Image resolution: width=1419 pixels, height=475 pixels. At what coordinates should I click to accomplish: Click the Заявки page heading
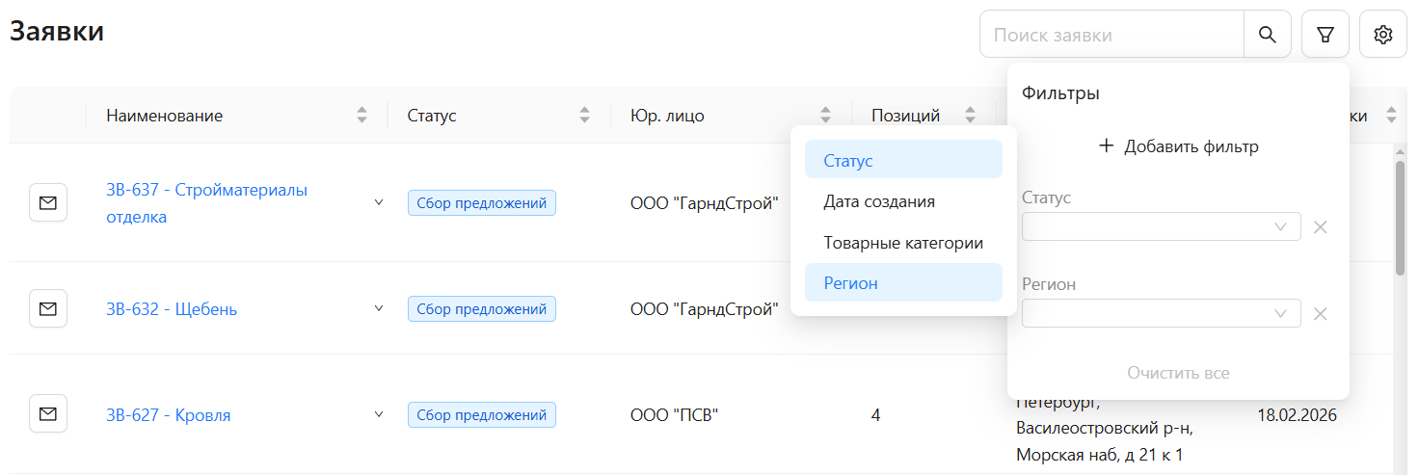point(57,31)
